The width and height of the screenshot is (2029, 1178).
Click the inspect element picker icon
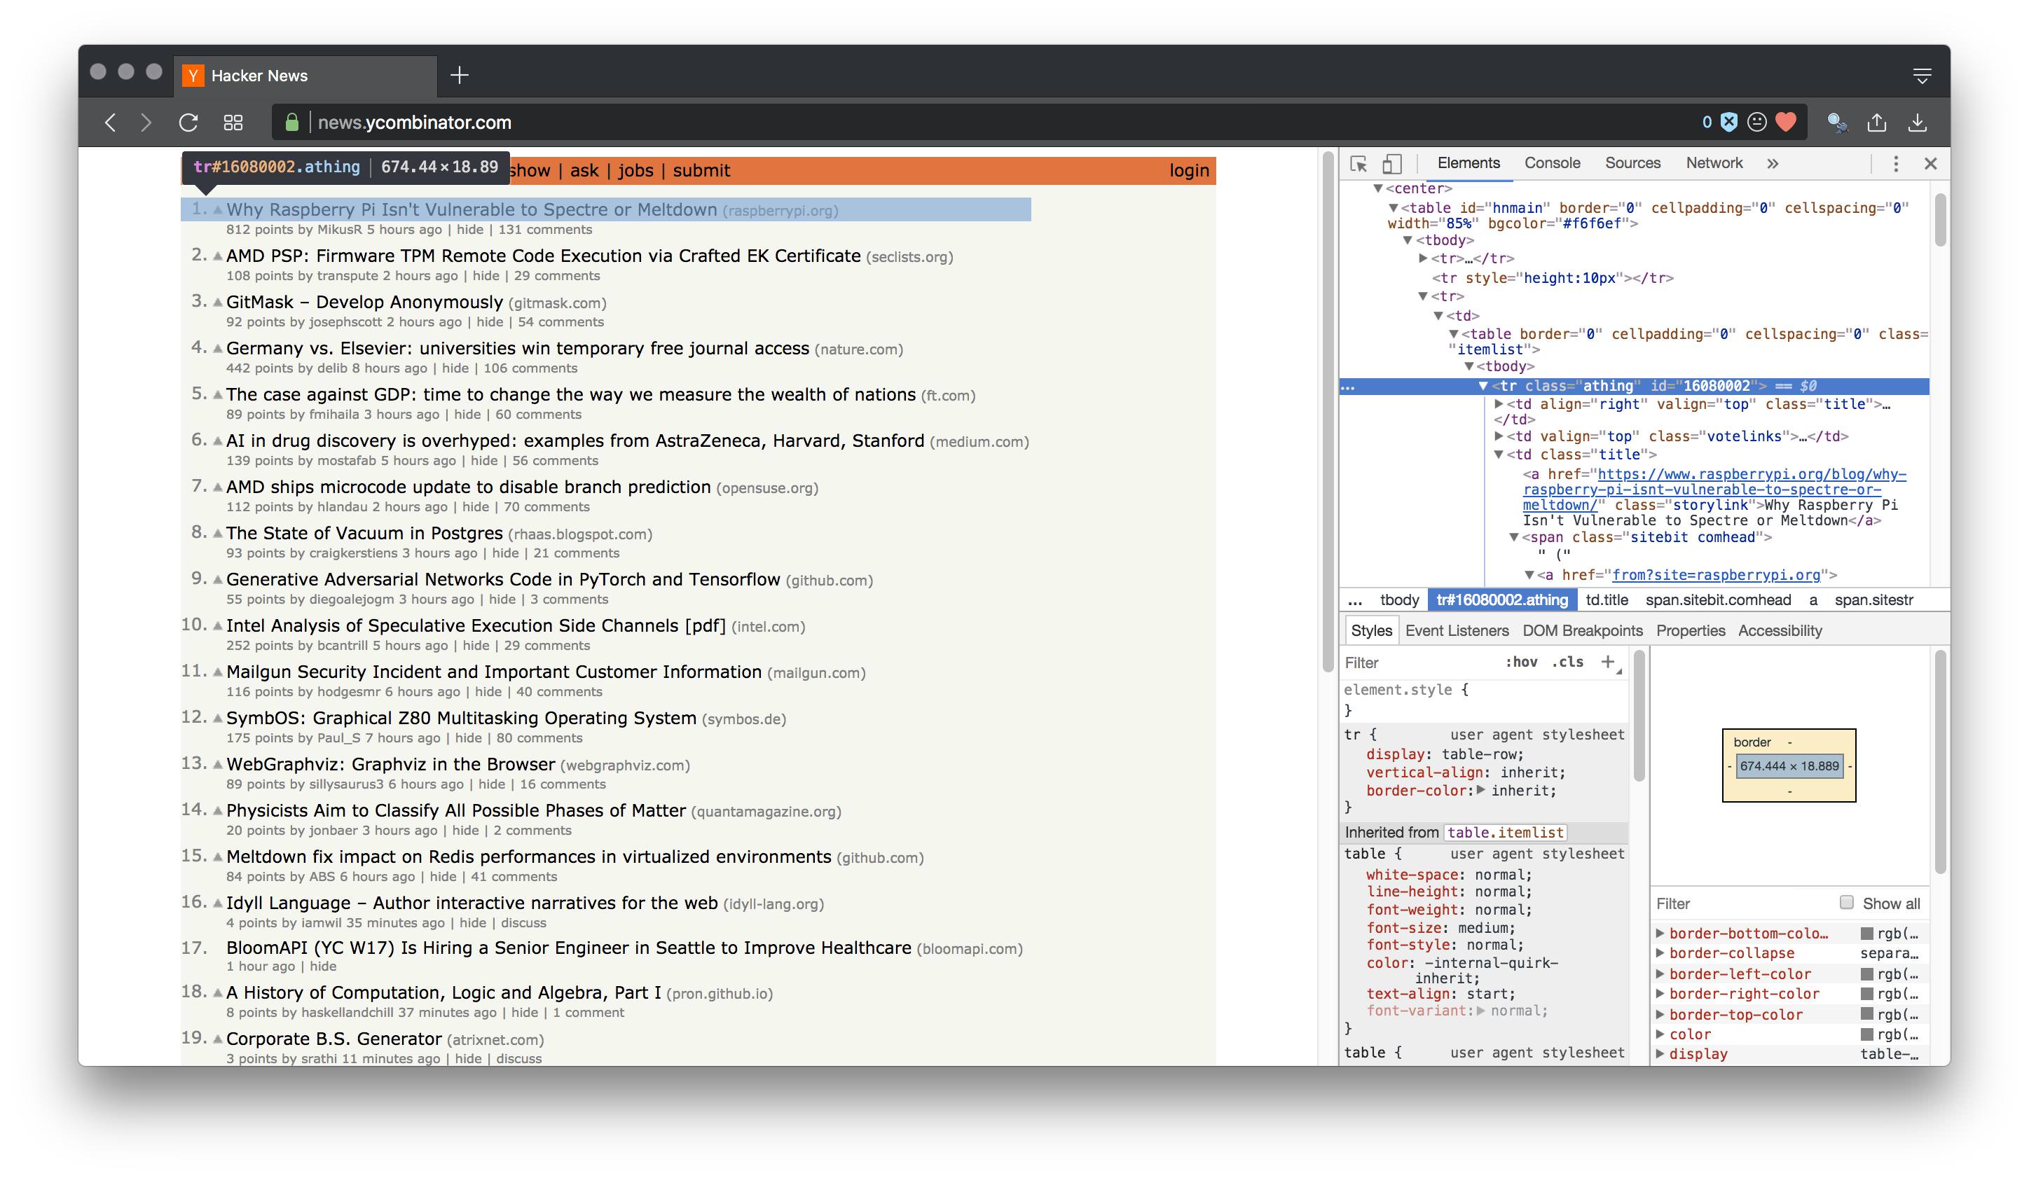1359,164
